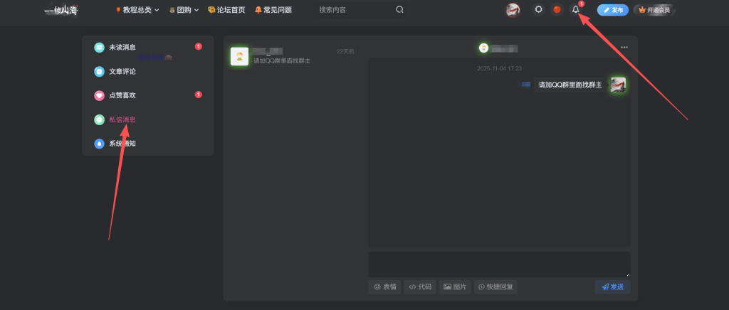Click the 发布 publish button
The width and height of the screenshot is (729, 310).
613,10
